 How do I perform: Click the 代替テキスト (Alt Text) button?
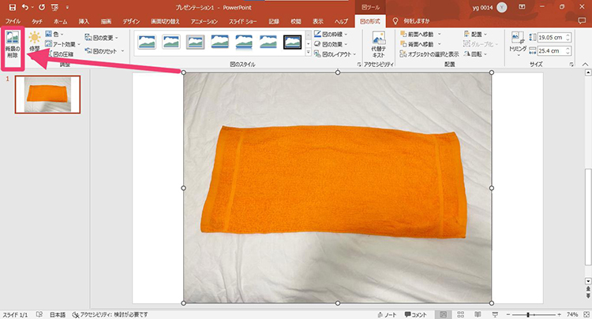point(378,45)
